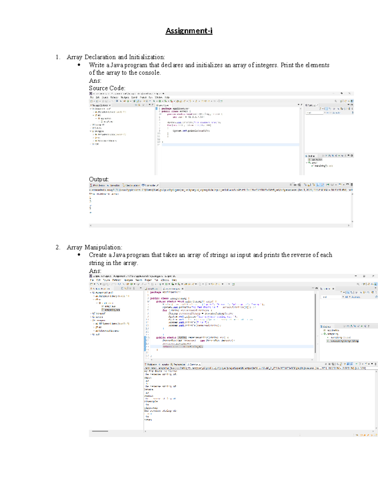Click Task List find field in first screenshot

tap(315, 113)
